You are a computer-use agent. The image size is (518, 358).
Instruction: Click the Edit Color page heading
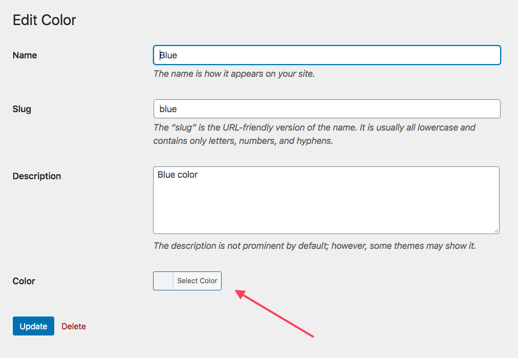click(x=45, y=20)
